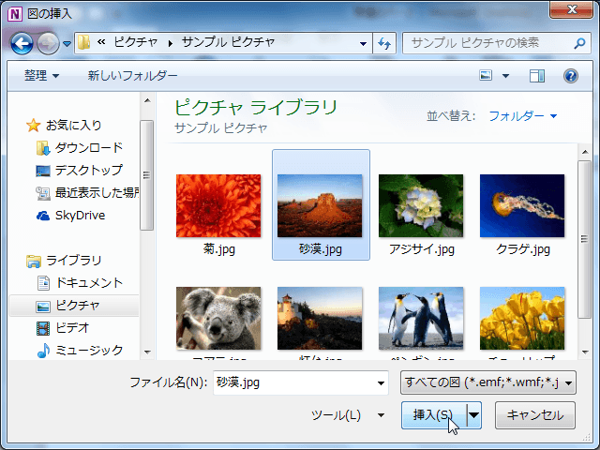The height and width of the screenshot is (450, 600).
Task: Open the view options dropdown arrow
Action: [x=505, y=76]
